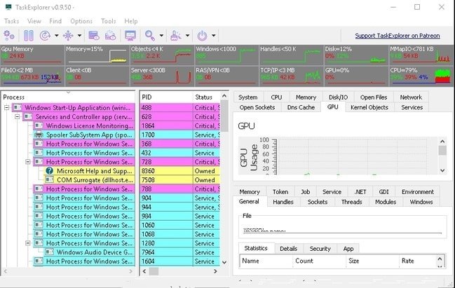
Task: Click the process list vertical scrollbar
Action: (x=224, y=182)
